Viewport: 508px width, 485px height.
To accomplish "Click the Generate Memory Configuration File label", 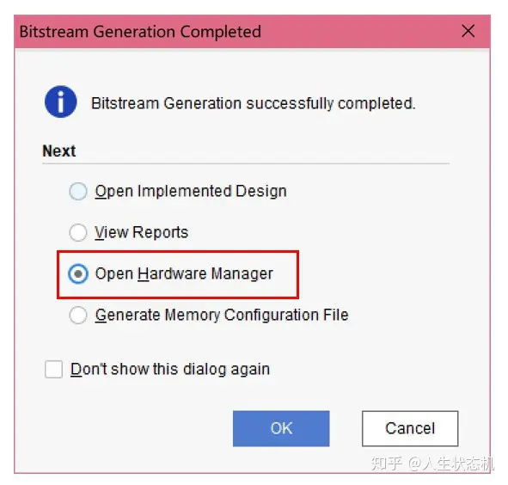I will coord(222,315).
